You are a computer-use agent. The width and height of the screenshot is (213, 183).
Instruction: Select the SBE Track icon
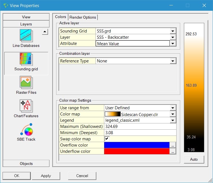click(26, 130)
